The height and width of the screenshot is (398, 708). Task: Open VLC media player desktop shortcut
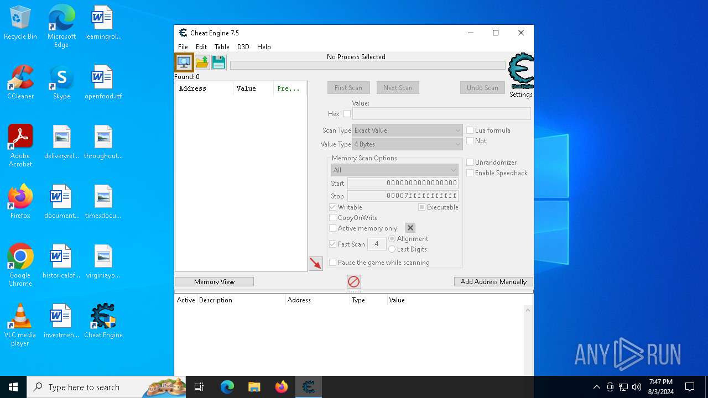(20, 325)
